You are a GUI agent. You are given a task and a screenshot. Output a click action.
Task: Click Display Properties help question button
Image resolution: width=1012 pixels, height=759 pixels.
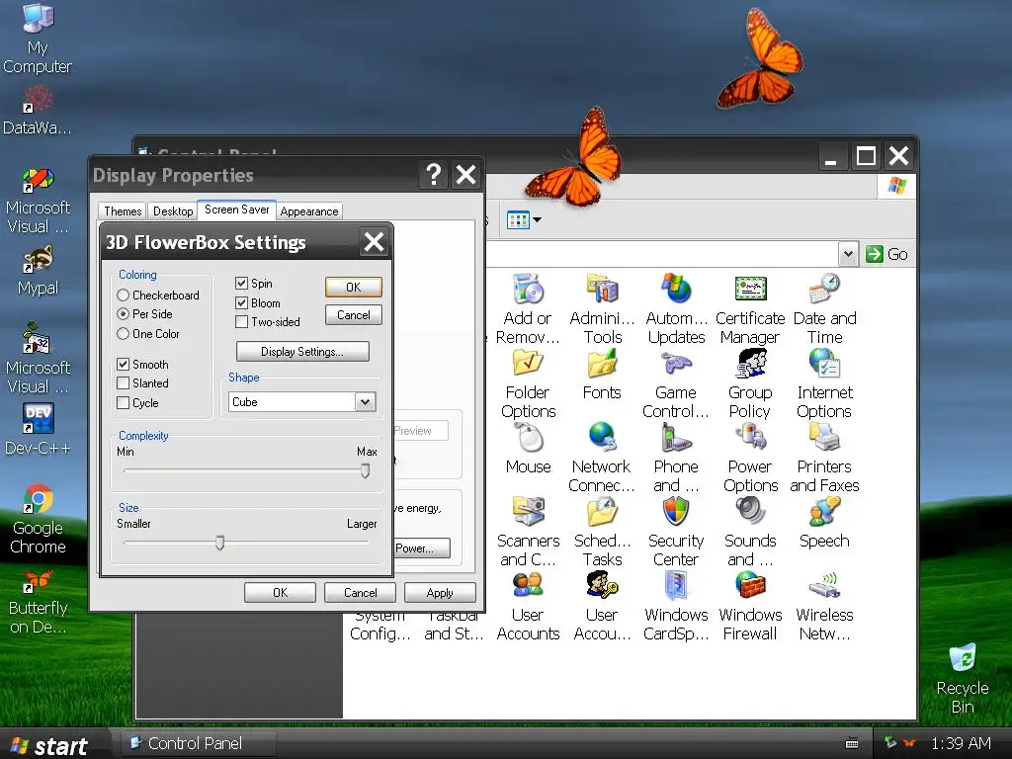[434, 175]
